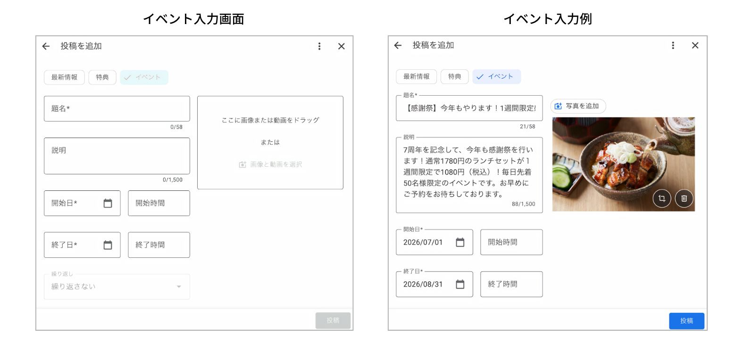Click 画像と動画を選択 link in drop area
743x352 pixels.
271,164
